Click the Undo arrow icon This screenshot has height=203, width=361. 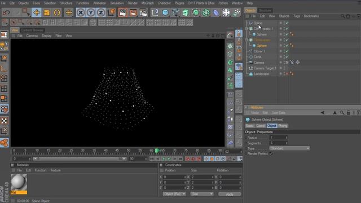[6, 12]
